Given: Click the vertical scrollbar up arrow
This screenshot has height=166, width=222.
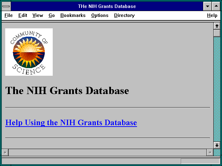Looking at the screenshot, I should click(x=217, y=26).
